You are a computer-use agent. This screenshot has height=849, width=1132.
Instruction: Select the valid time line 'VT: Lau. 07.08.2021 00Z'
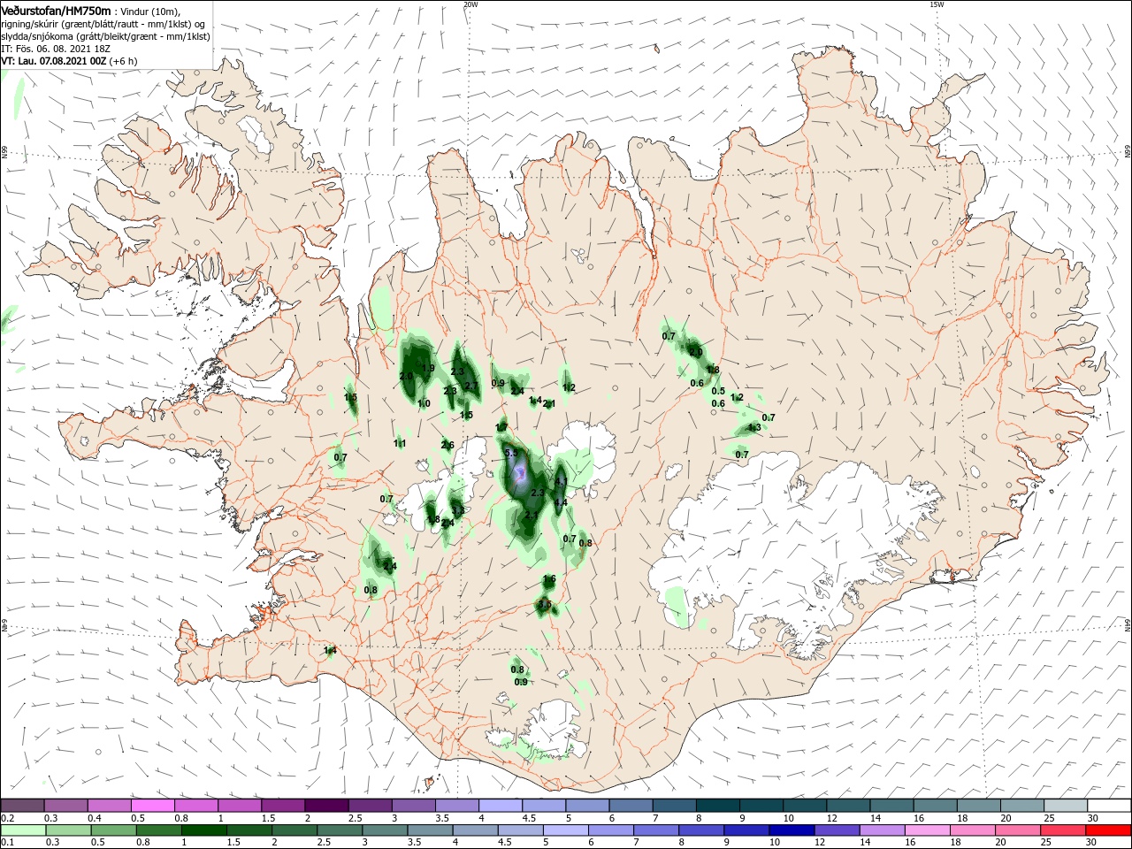pos(55,61)
